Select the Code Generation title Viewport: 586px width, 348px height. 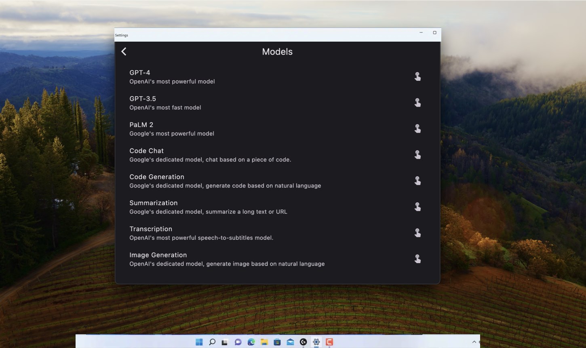click(x=157, y=177)
